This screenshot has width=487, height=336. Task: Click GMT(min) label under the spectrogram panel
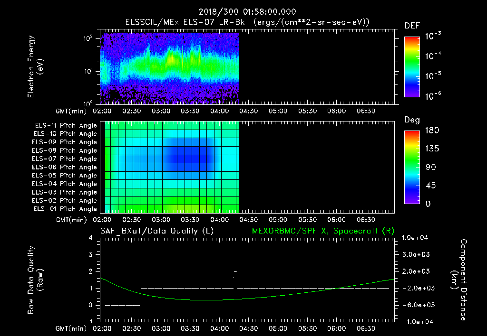[x=71, y=111]
